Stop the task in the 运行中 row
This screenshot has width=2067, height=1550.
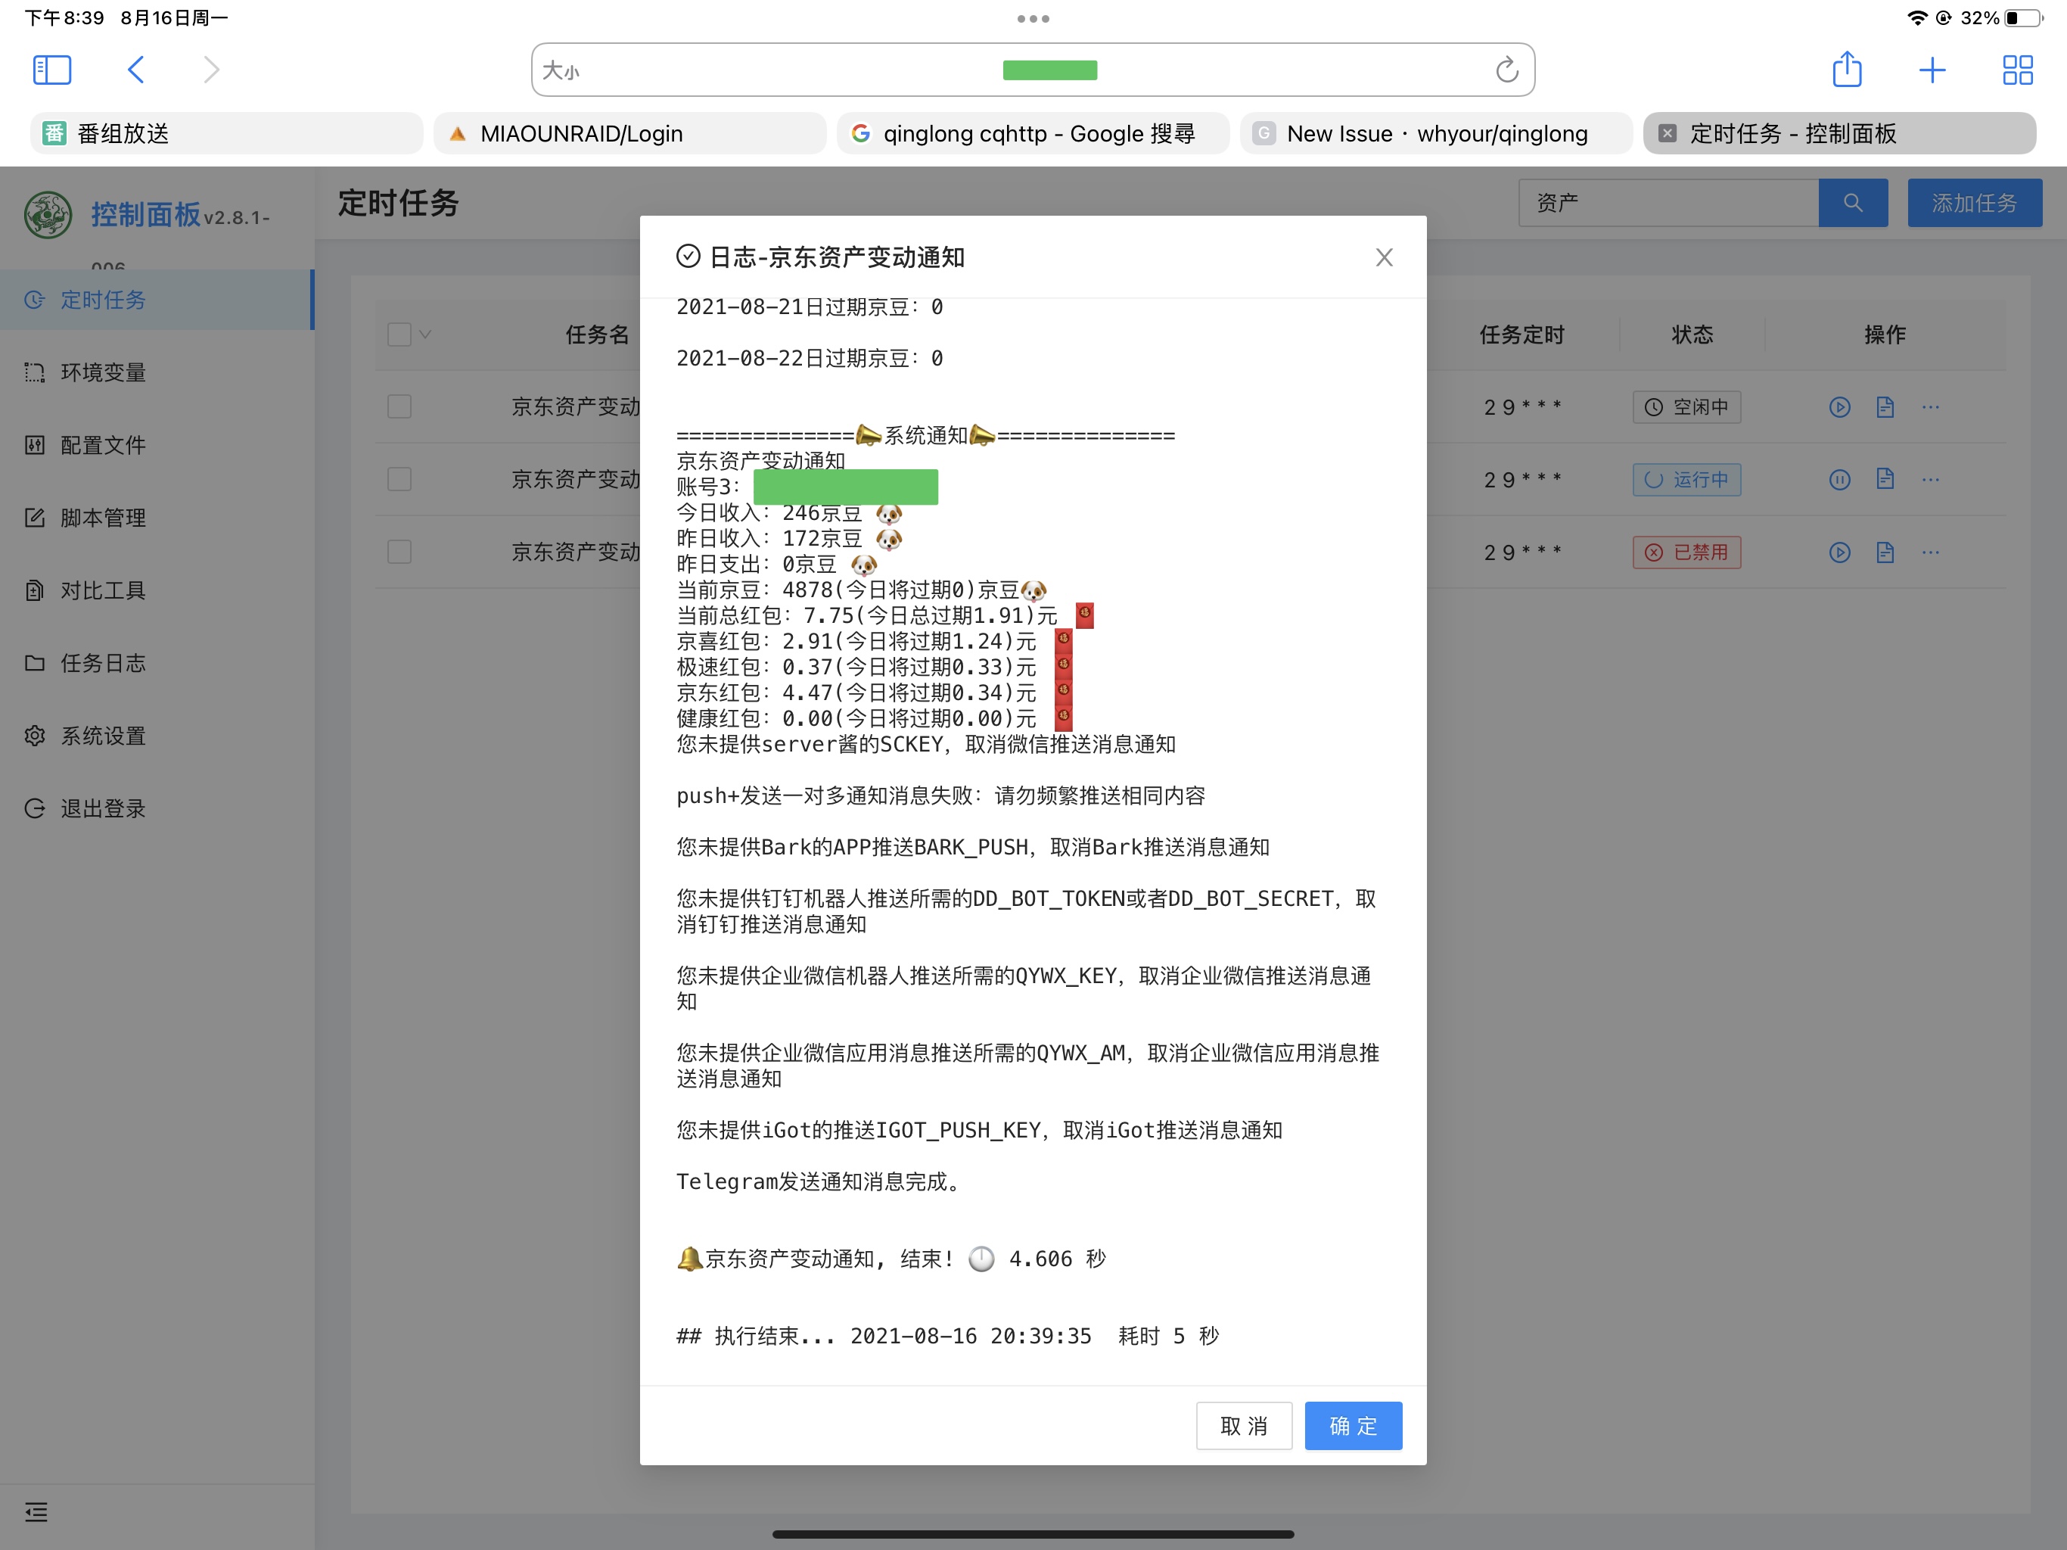point(1839,480)
